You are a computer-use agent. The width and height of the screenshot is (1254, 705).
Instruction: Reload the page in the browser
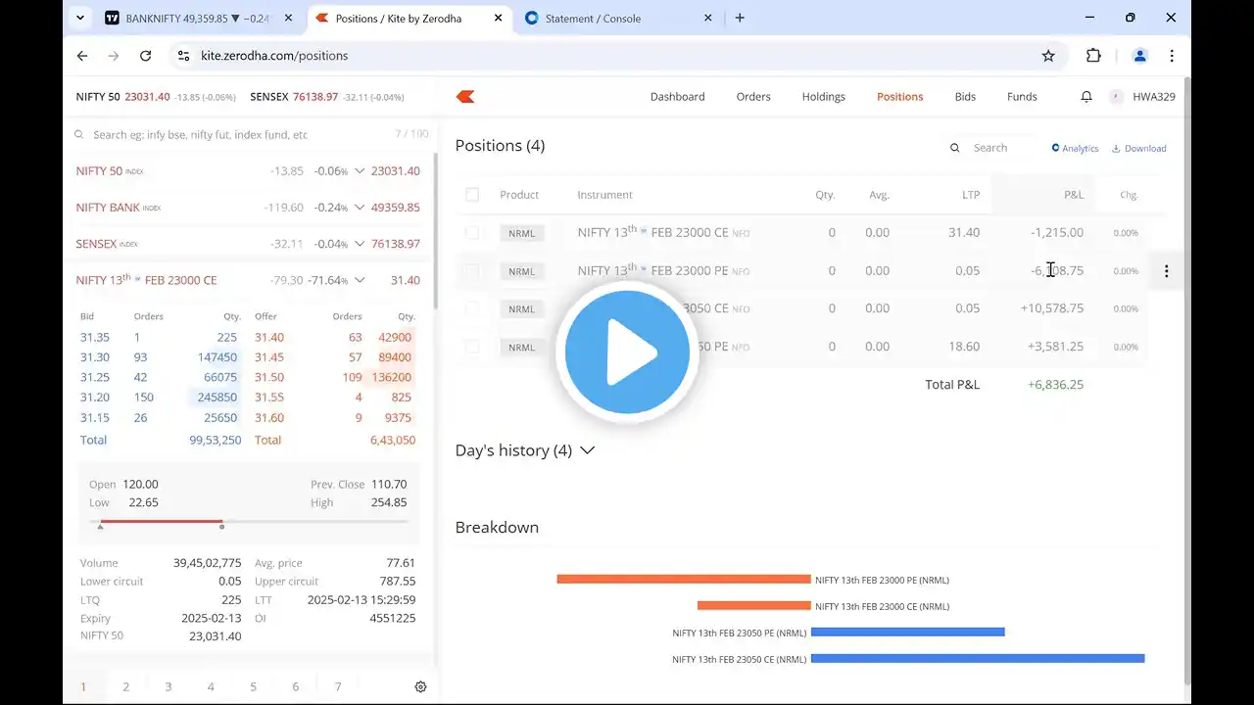tap(146, 56)
